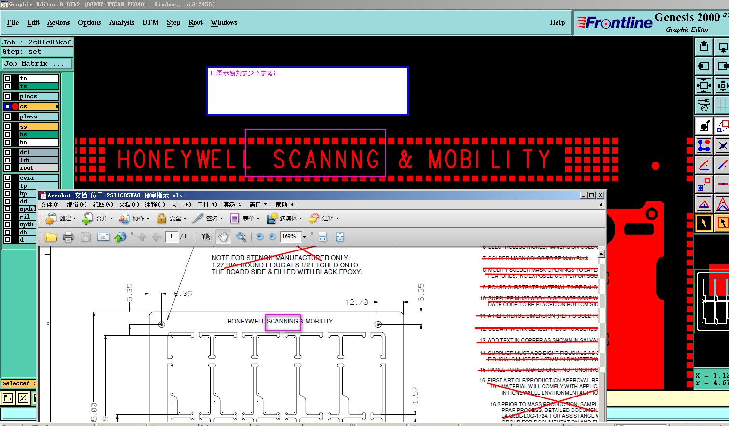Click the fit width scrolling page icon
The height and width of the screenshot is (426, 729).
point(323,237)
